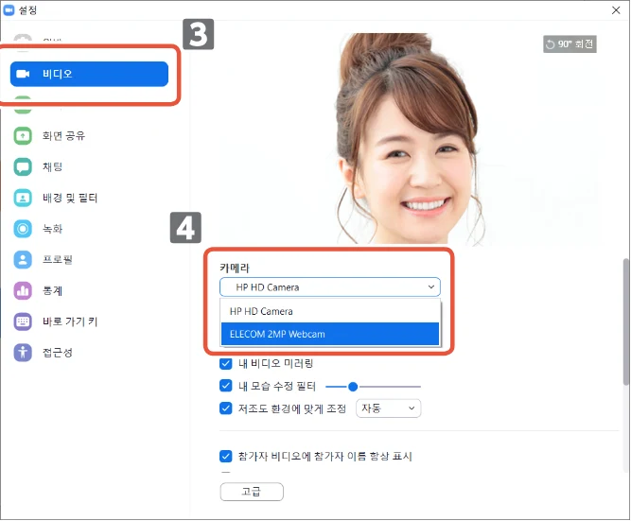
Task: Click the 채팅 chat bubble icon
Action: pos(23,167)
